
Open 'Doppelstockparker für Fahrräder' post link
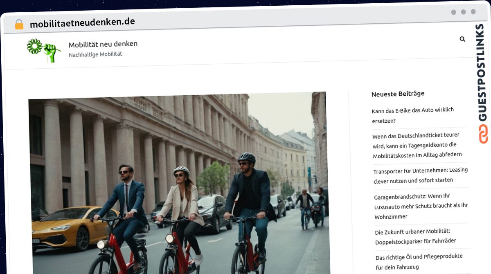(416, 236)
